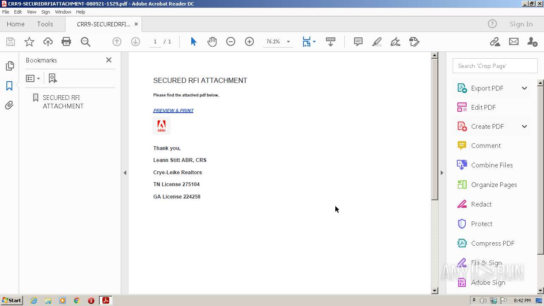Open Chrome from the taskbar
544x306 pixels.
76,300
